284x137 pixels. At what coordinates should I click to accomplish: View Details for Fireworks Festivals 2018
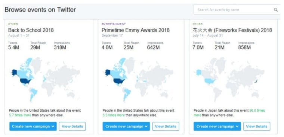point(257,126)
